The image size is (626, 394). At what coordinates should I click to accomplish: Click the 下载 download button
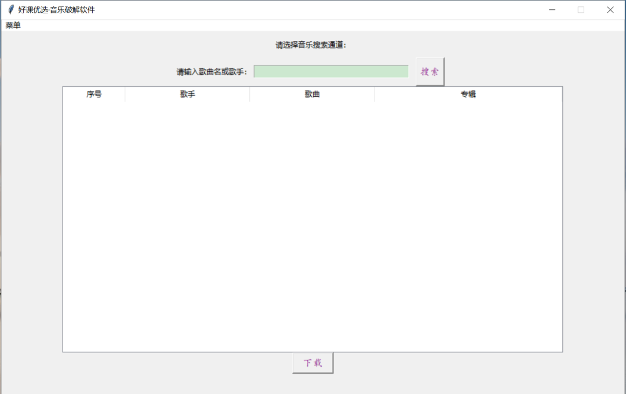[x=312, y=362]
